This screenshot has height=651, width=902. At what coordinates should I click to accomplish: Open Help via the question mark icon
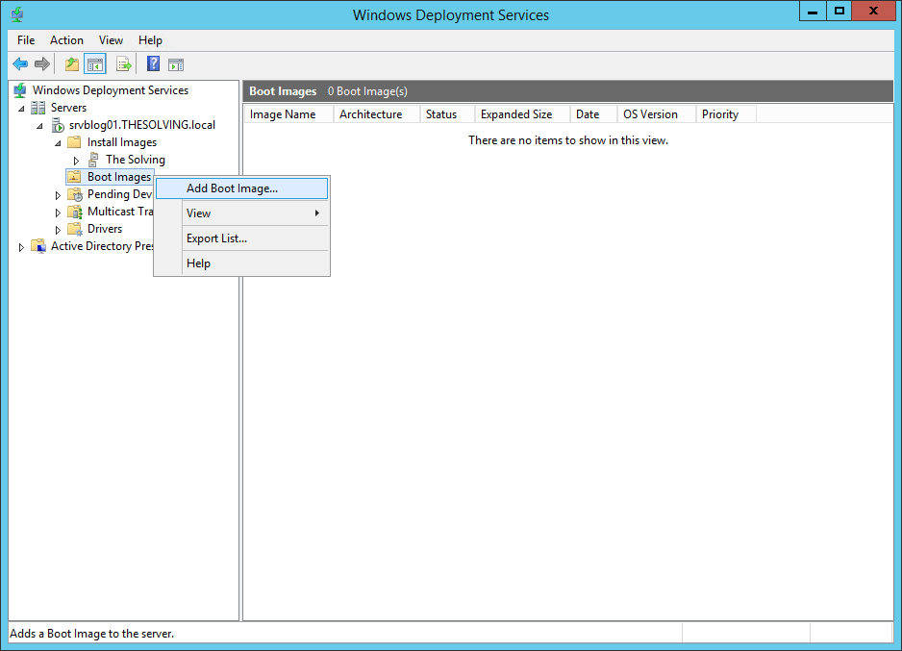153,63
